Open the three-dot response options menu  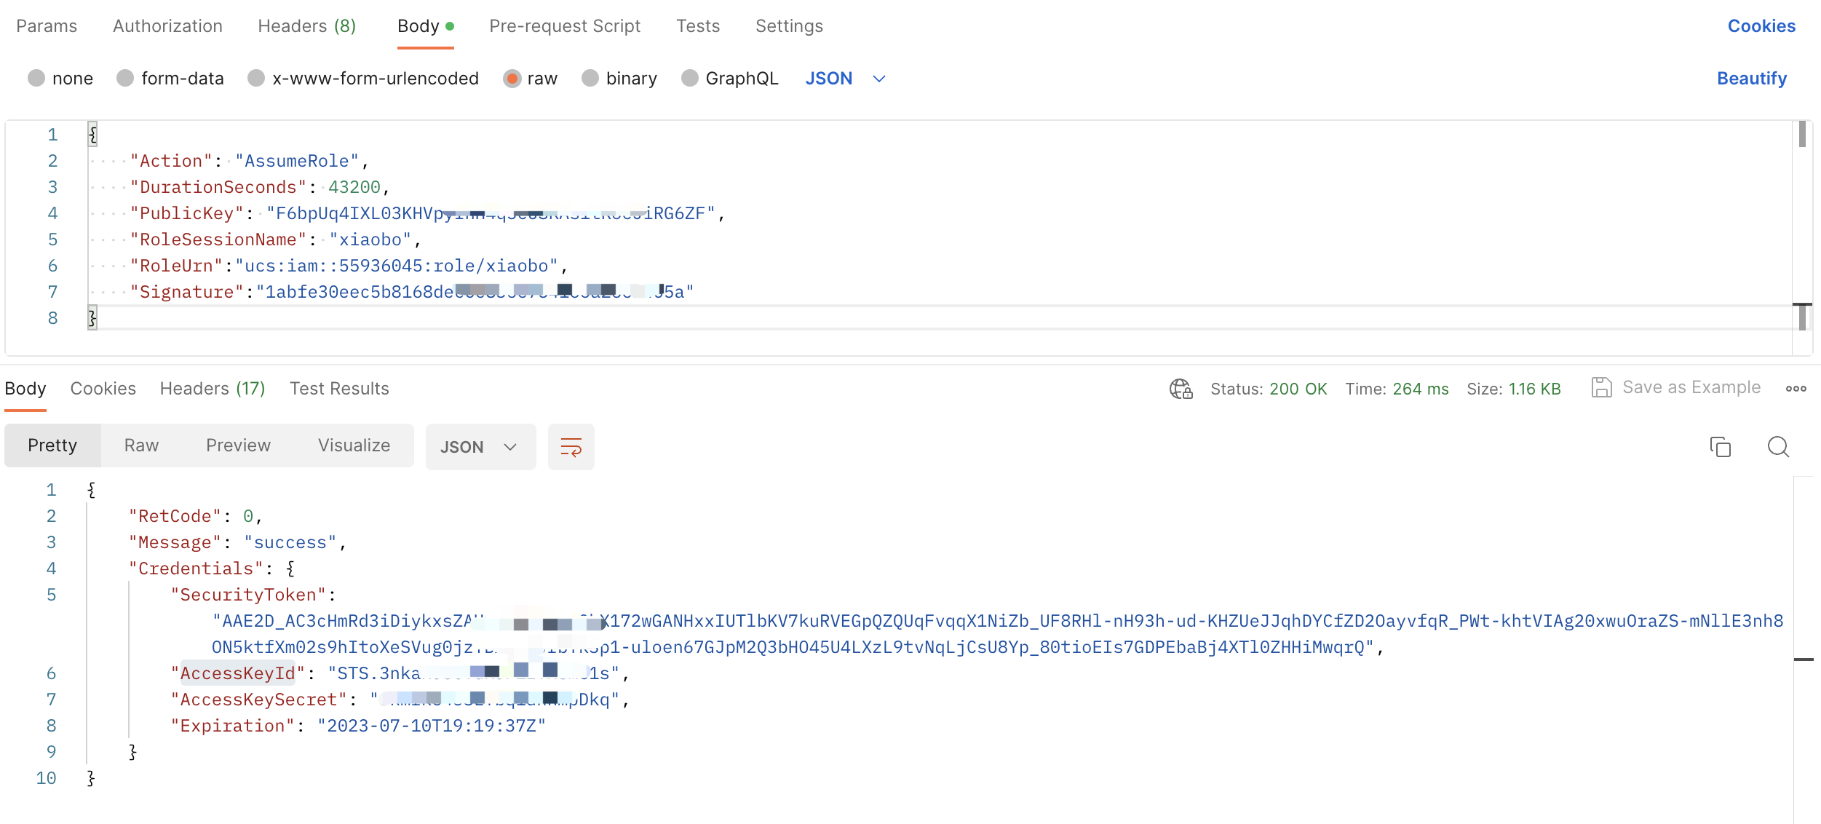pyautogui.click(x=1796, y=389)
